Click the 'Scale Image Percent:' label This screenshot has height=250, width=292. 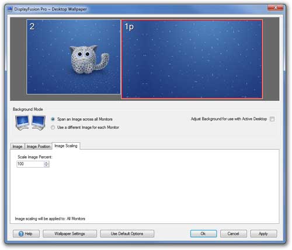point(35,157)
